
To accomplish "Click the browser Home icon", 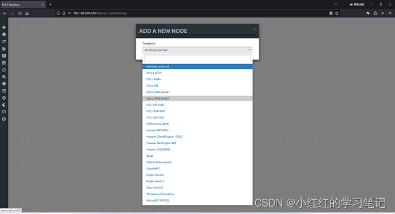I will [x=27, y=13].
